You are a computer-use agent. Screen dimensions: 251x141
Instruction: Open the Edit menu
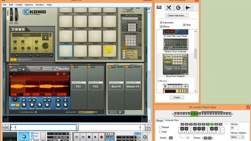[x=11, y=5]
